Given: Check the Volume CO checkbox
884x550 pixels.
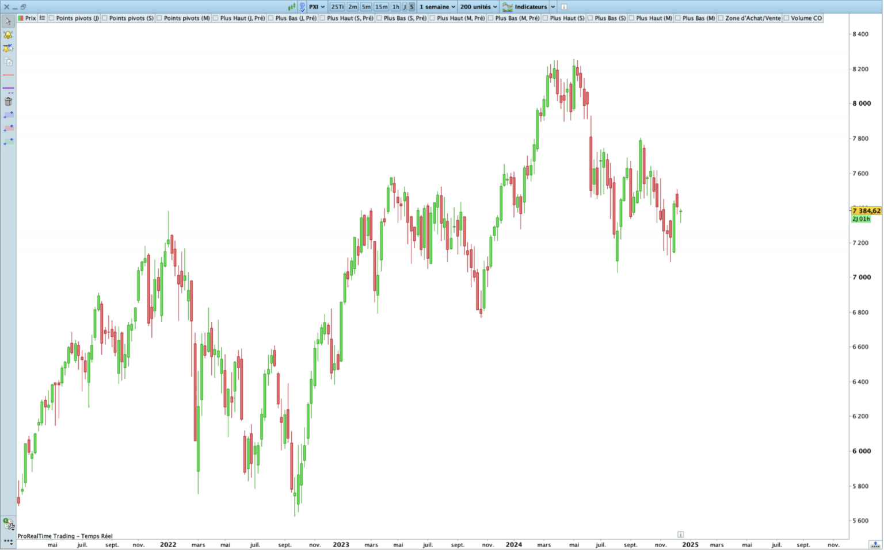Looking at the screenshot, I should point(786,18).
